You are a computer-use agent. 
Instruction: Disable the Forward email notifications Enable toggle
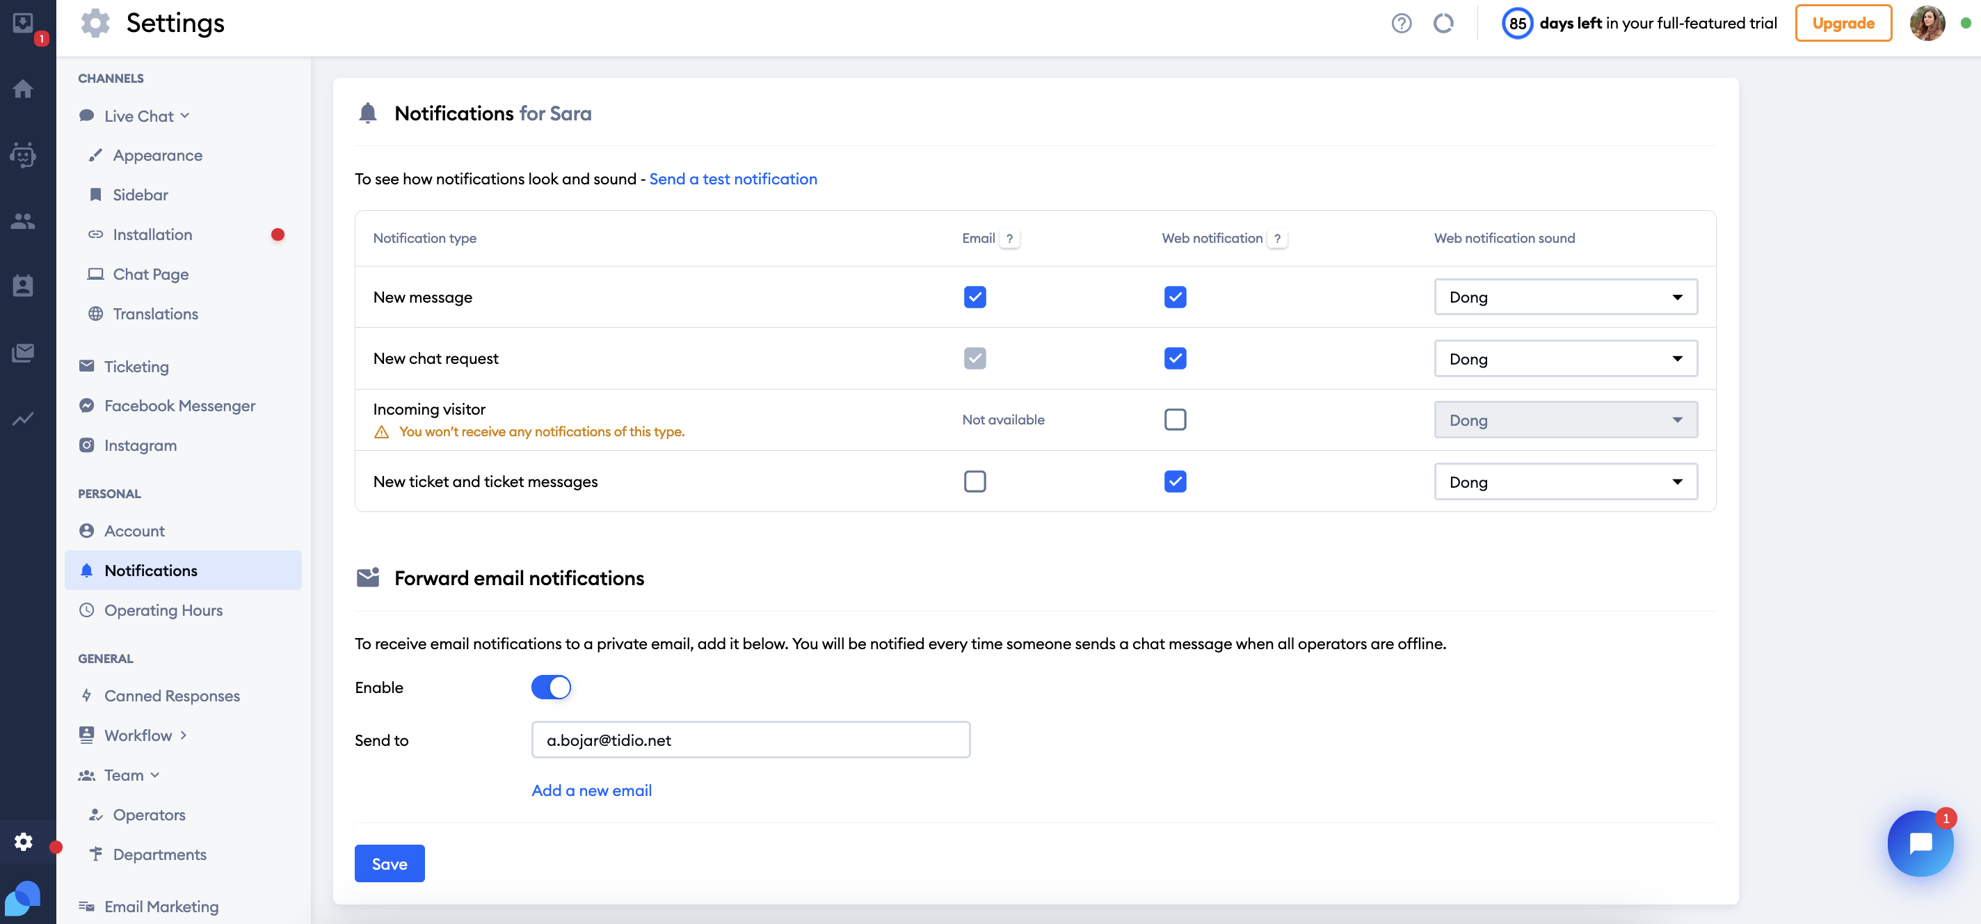click(551, 686)
